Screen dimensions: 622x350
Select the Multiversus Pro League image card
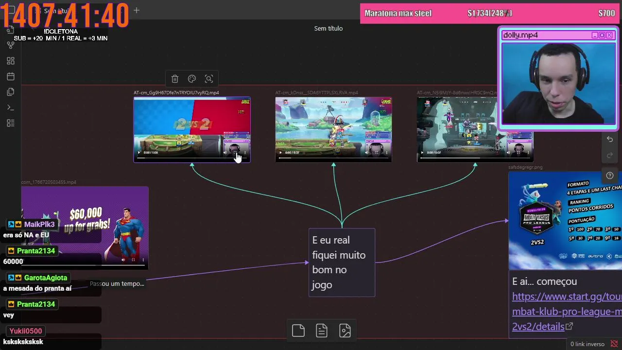pyautogui.click(x=565, y=221)
